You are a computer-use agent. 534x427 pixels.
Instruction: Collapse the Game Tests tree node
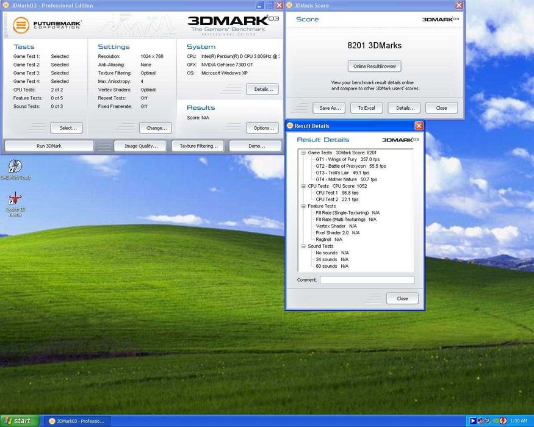(303, 153)
